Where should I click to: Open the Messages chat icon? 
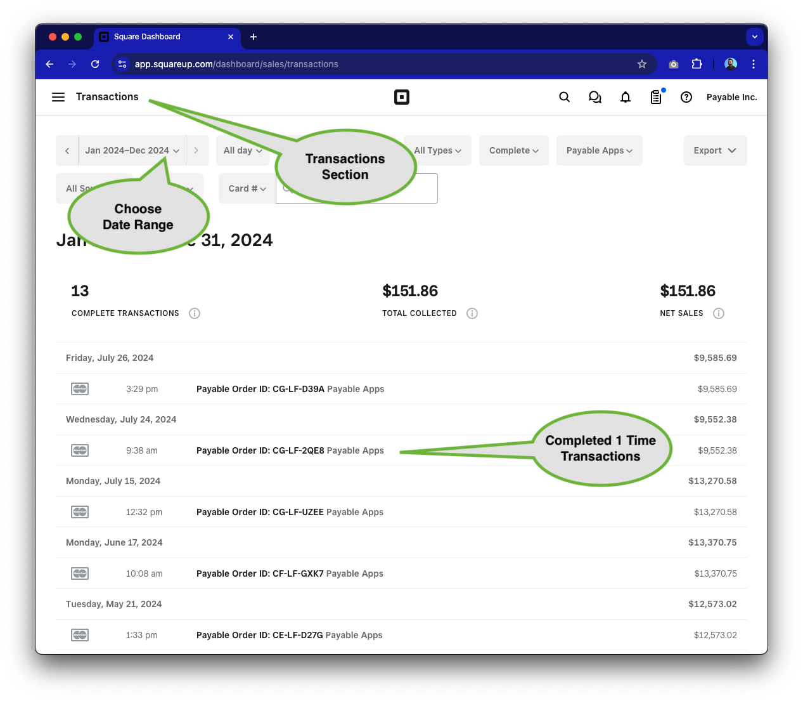pyautogui.click(x=594, y=97)
